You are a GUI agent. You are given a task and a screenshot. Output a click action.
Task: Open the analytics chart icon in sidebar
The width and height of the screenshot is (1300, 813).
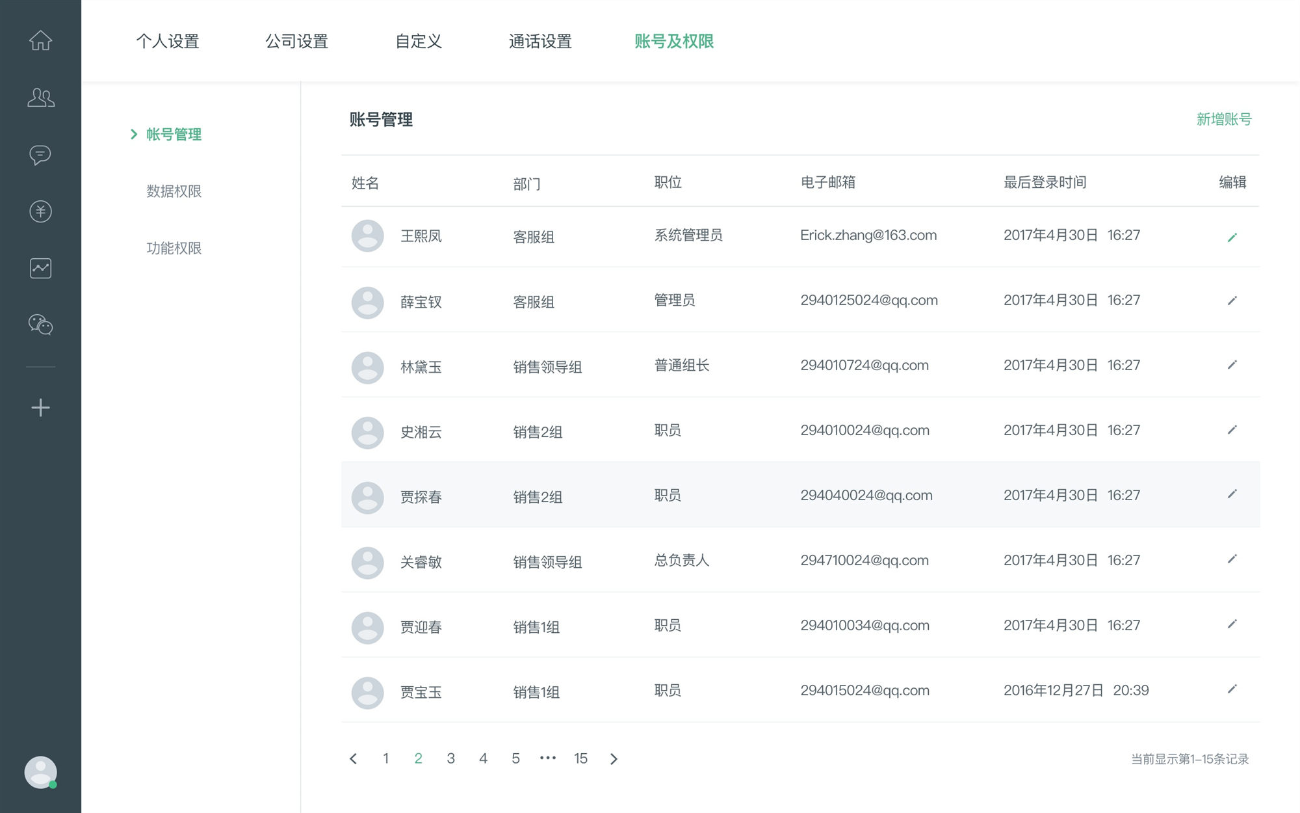(x=40, y=268)
